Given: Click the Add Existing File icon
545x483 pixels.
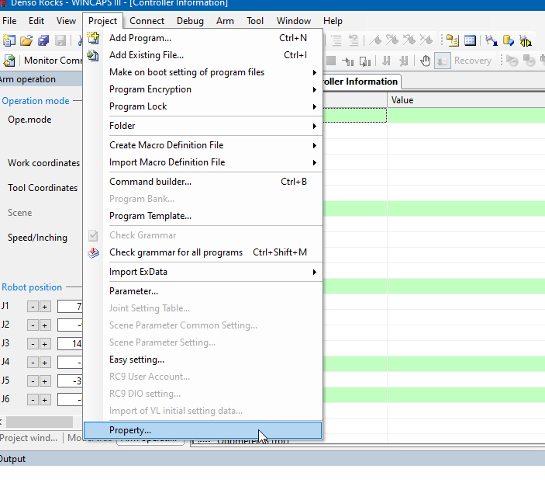Looking at the screenshot, I should click(93, 55).
